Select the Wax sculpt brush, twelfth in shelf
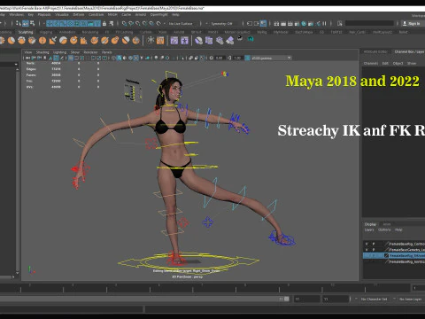 point(115,40)
